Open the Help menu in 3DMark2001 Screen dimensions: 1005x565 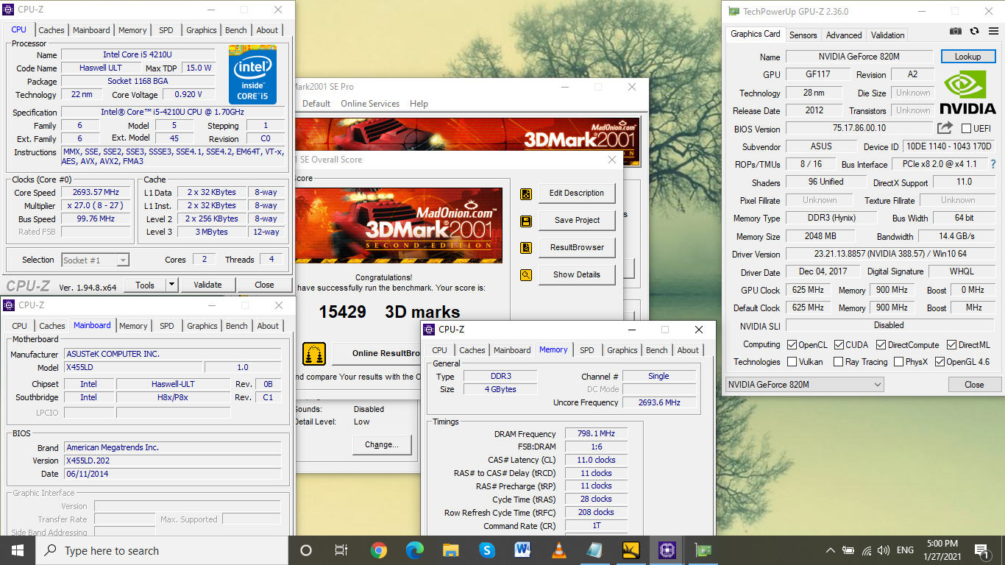419,104
